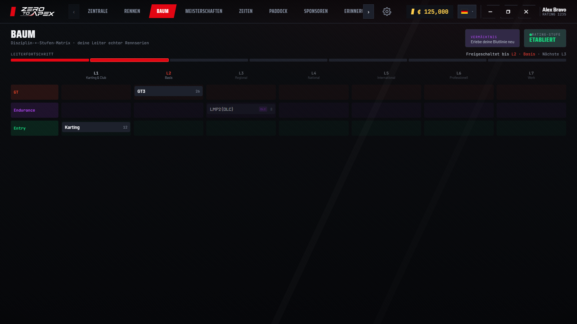The image size is (577, 324).
Task: Click the Vermächtnis legacy button
Action: [492, 38]
